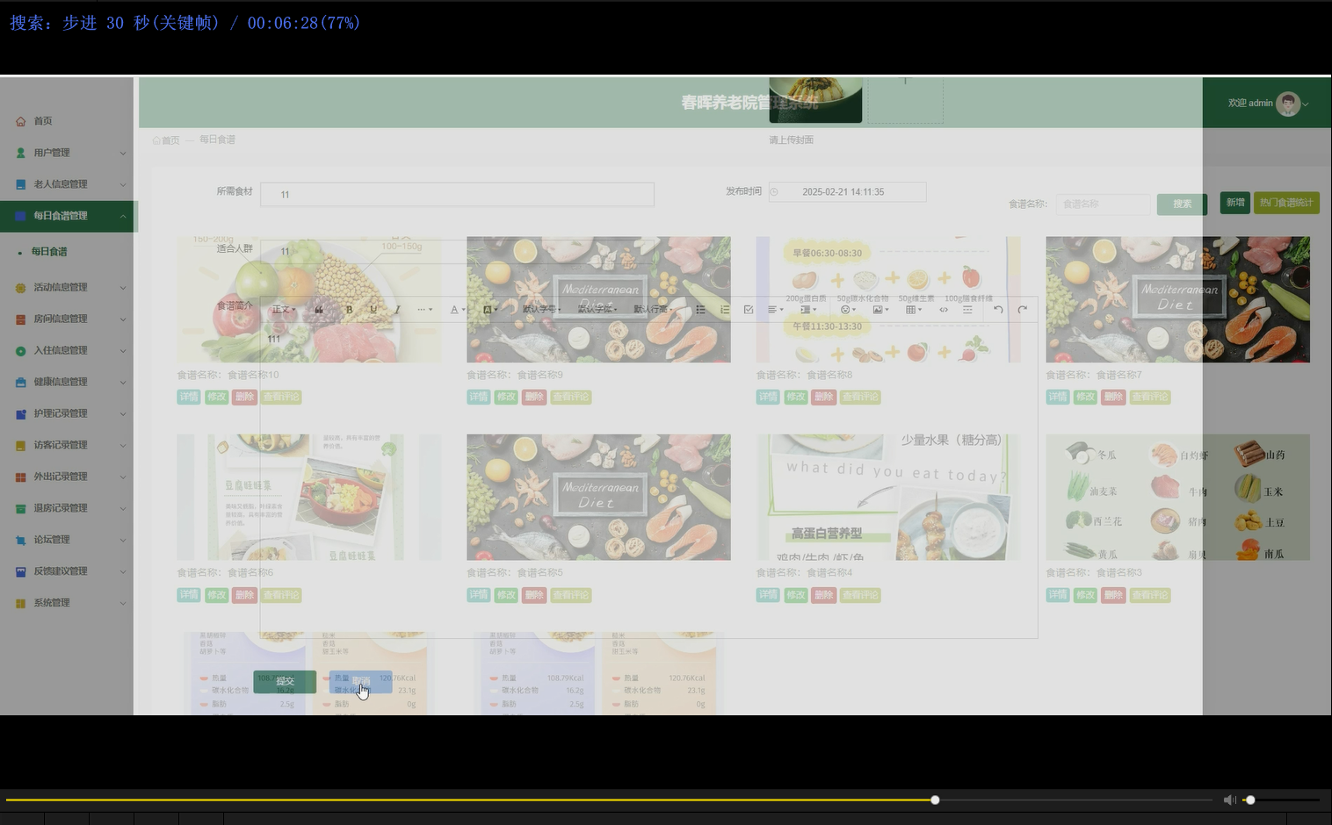Open the emoji picker dropdown
The image size is (1332, 825).
coord(848,310)
